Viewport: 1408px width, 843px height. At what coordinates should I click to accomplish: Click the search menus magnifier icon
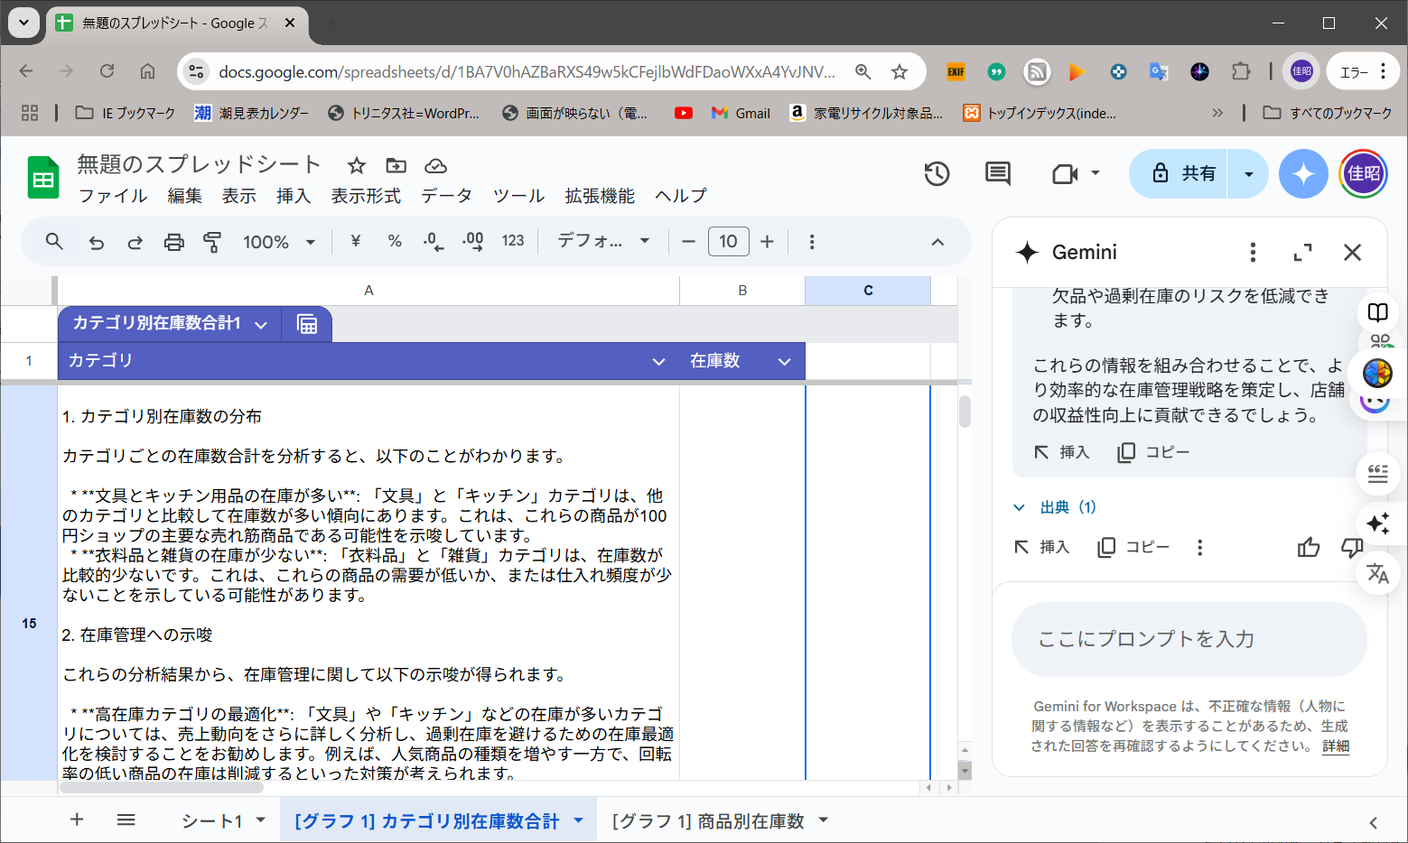click(54, 242)
